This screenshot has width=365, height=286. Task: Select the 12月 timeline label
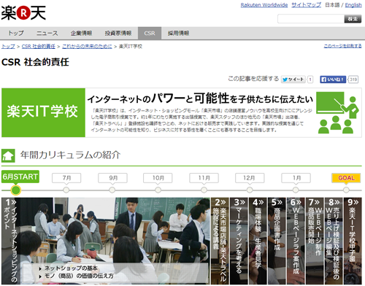pos(250,178)
